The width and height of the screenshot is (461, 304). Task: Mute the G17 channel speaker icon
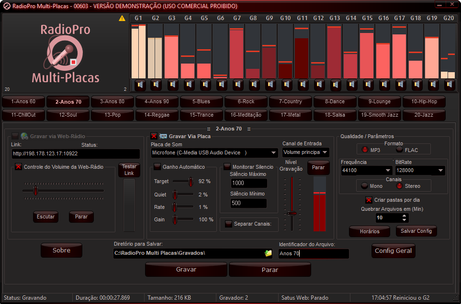(400, 85)
